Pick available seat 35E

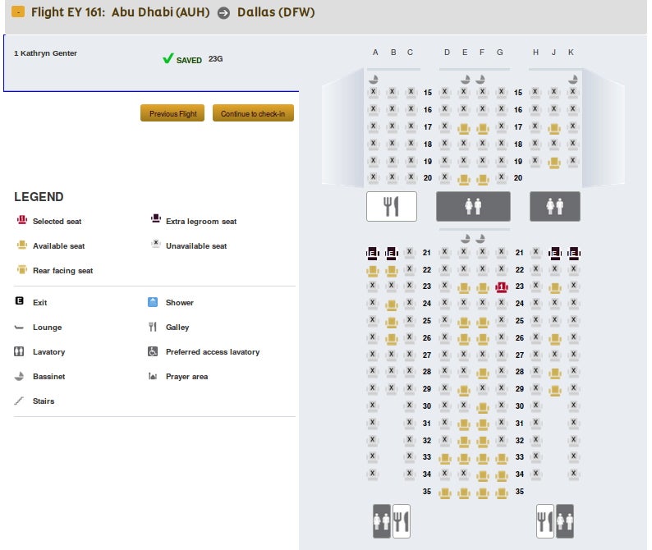[x=464, y=493]
